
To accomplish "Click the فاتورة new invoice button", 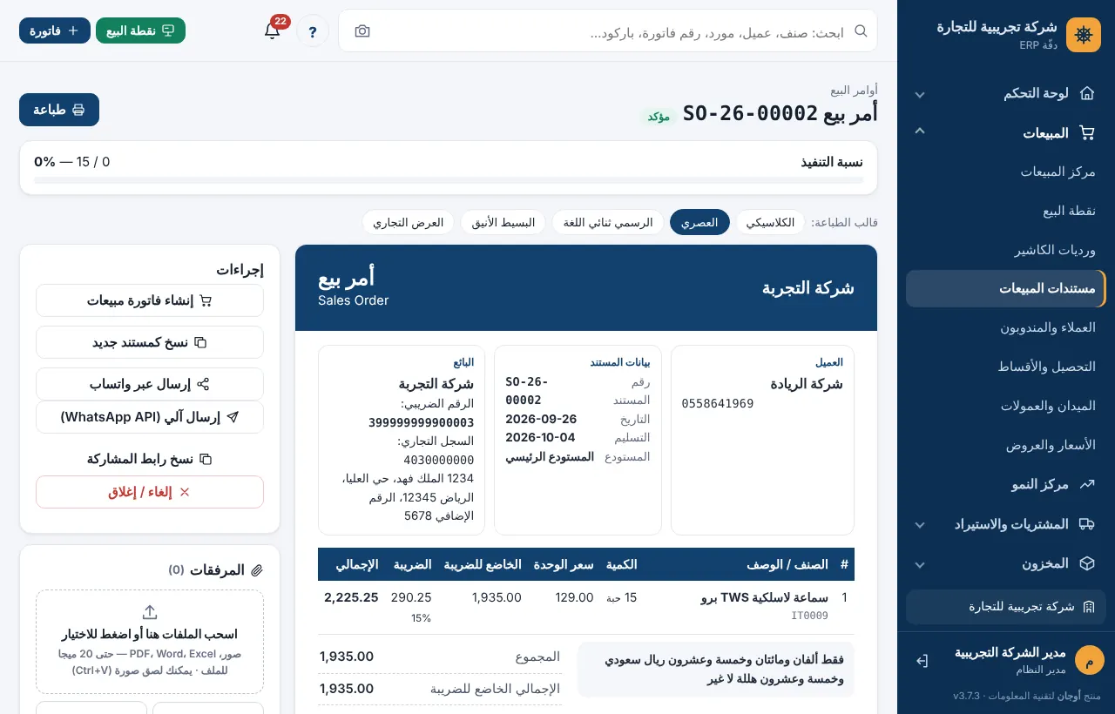I will click(x=55, y=30).
